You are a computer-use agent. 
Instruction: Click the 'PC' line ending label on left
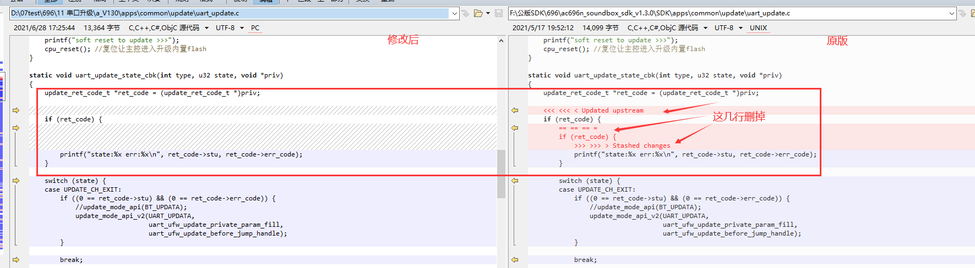pyautogui.click(x=255, y=28)
